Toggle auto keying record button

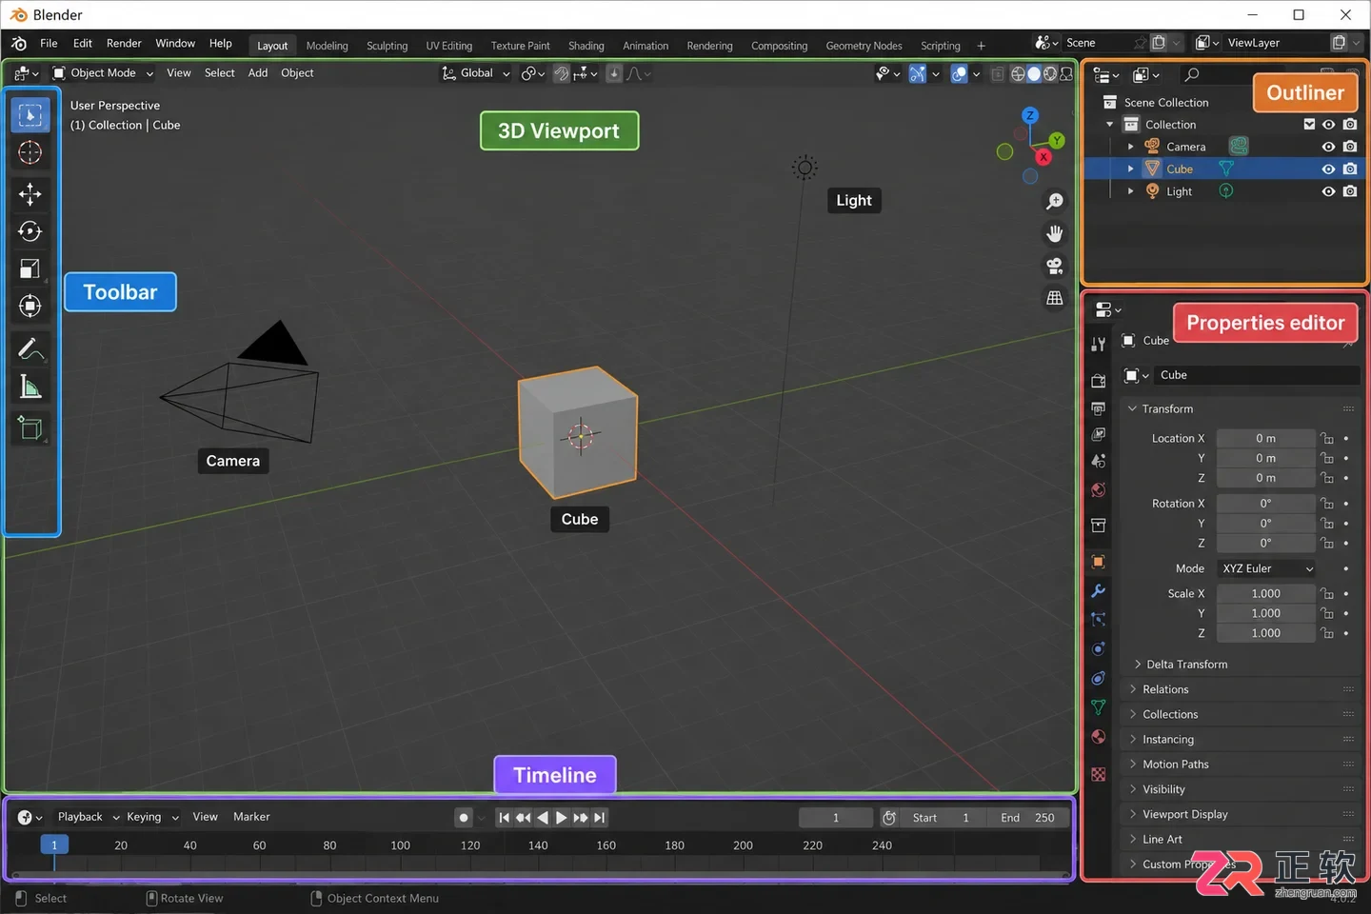coord(464,818)
